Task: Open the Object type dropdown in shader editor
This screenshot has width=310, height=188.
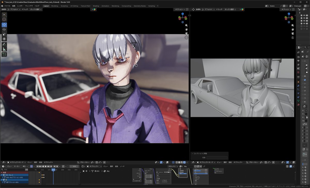Action: tap(94, 167)
